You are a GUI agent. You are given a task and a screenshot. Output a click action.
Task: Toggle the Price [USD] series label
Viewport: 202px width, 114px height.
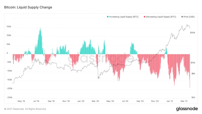[x=189, y=17]
